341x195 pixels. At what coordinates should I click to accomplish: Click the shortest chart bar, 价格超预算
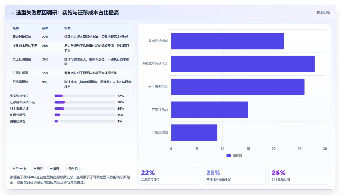(194, 132)
